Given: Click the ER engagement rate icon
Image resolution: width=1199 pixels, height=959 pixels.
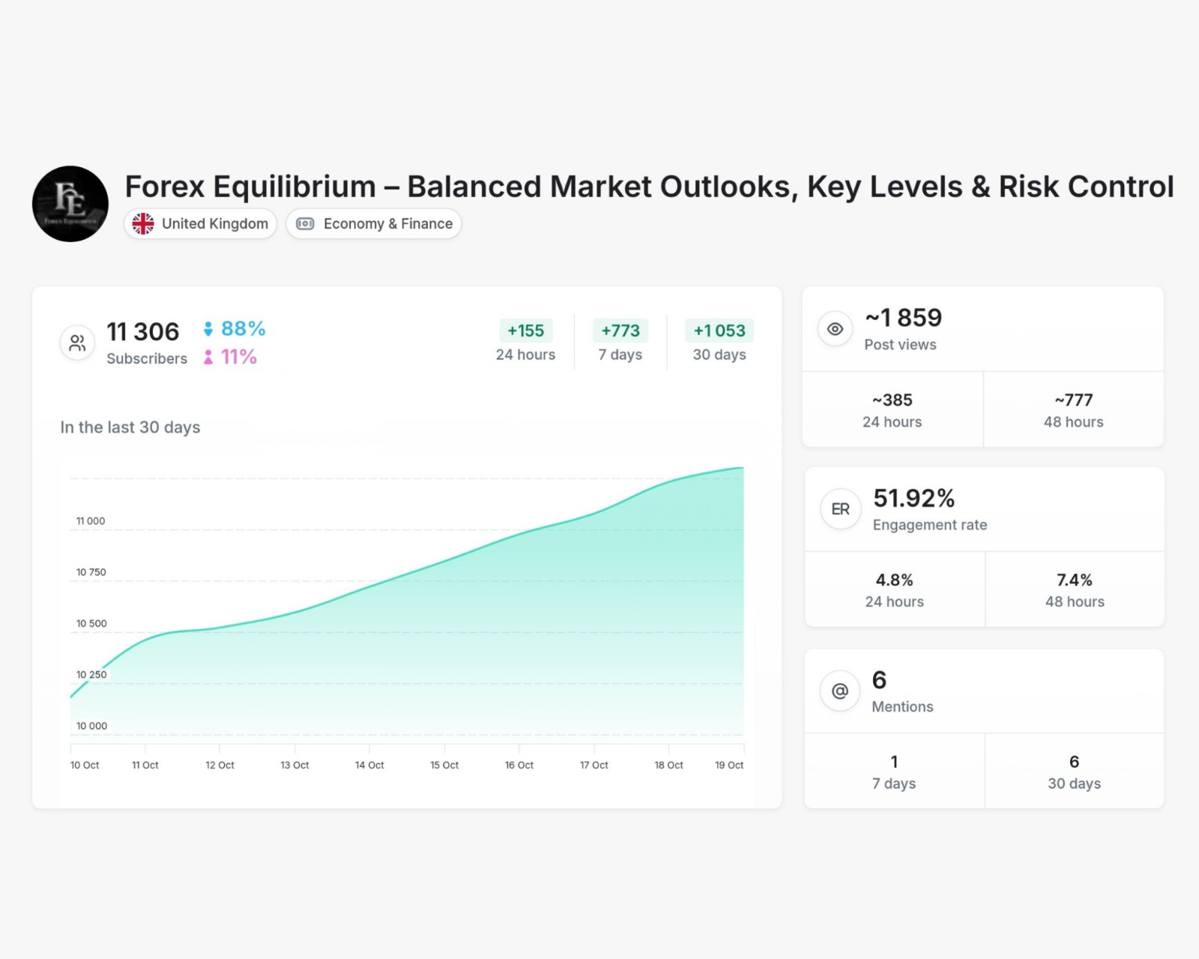Looking at the screenshot, I should click(840, 509).
